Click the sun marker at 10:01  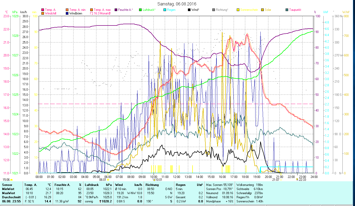tap(154, 180)
